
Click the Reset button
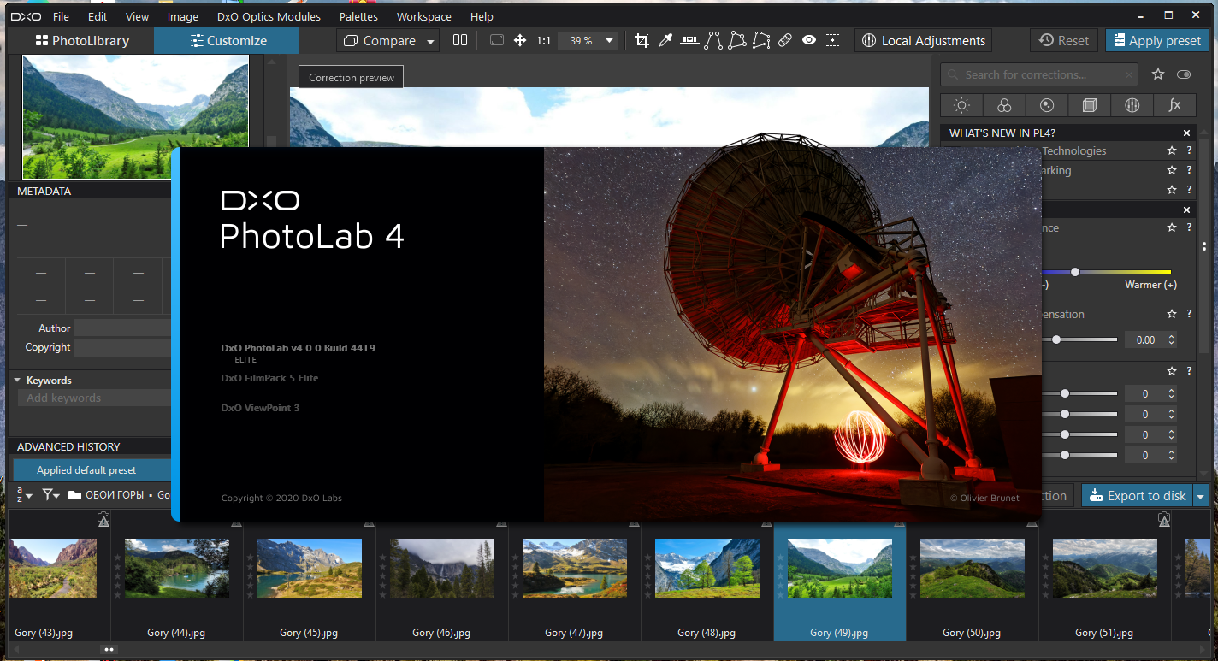point(1064,40)
